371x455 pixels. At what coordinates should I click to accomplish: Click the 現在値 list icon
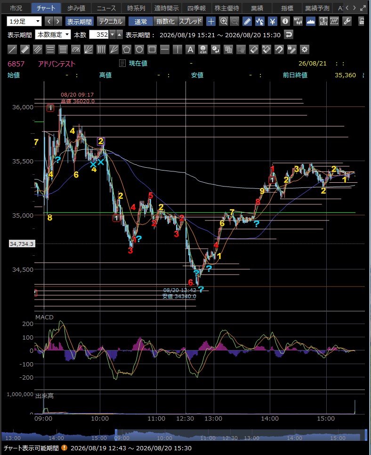(122, 63)
